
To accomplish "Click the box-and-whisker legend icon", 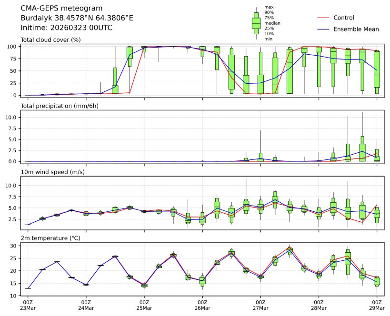I will [256, 23].
